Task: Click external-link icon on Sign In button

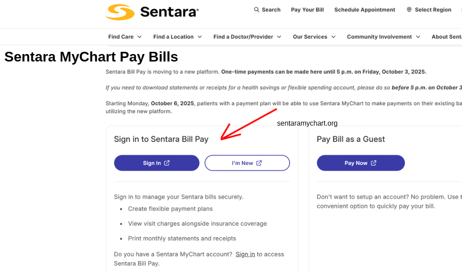Action: [x=167, y=163]
